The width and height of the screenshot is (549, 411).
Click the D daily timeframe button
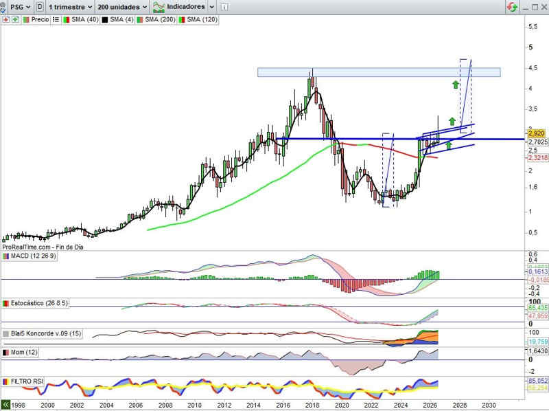[40, 7]
